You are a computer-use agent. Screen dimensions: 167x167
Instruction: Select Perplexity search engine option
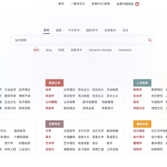125,50
